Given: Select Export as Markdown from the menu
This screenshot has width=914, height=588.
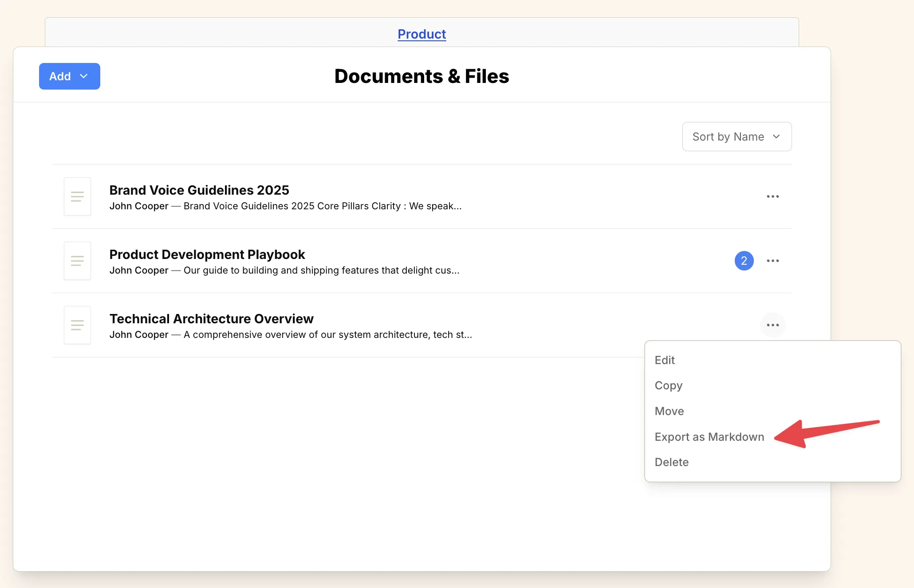Looking at the screenshot, I should click(709, 437).
